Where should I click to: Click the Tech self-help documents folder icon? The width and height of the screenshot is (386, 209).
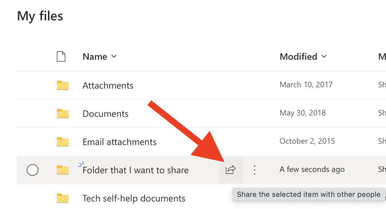(62, 198)
